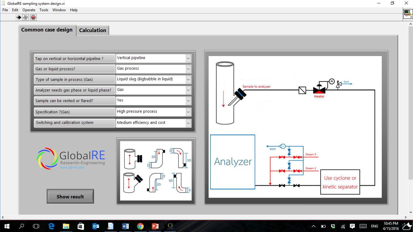This screenshot has height=232, width=413.
Task: Open the Action Center notifications icon
Action: tap(352, 226)
